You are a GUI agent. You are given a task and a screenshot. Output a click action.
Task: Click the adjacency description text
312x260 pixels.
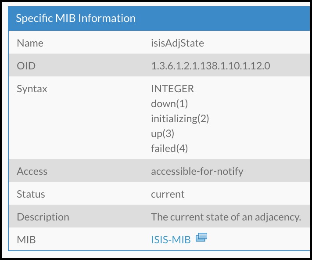point(226,217)
